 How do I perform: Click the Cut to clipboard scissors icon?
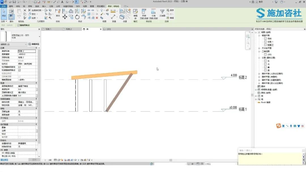coord(25,10)
